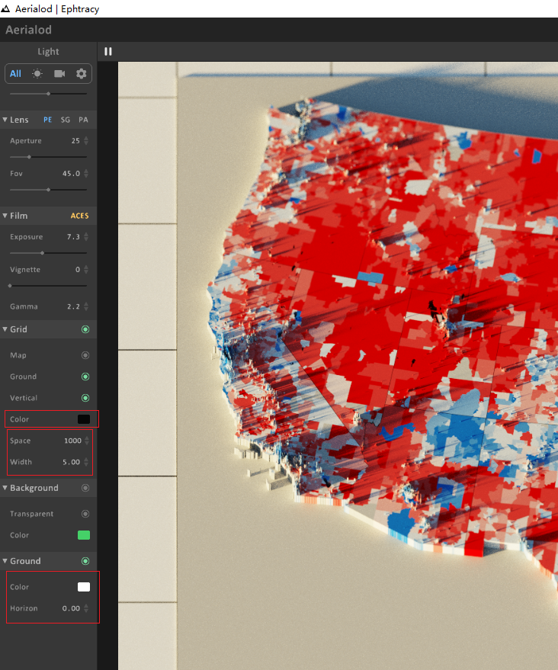The image size is (558, 670).
Task: Disable the Vertical grid toggle
Action: tap(85, 398)
